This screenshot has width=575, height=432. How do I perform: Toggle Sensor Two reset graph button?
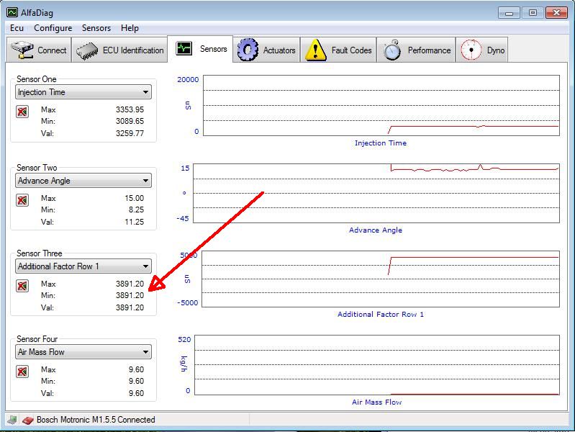click(x=22, y=200)
